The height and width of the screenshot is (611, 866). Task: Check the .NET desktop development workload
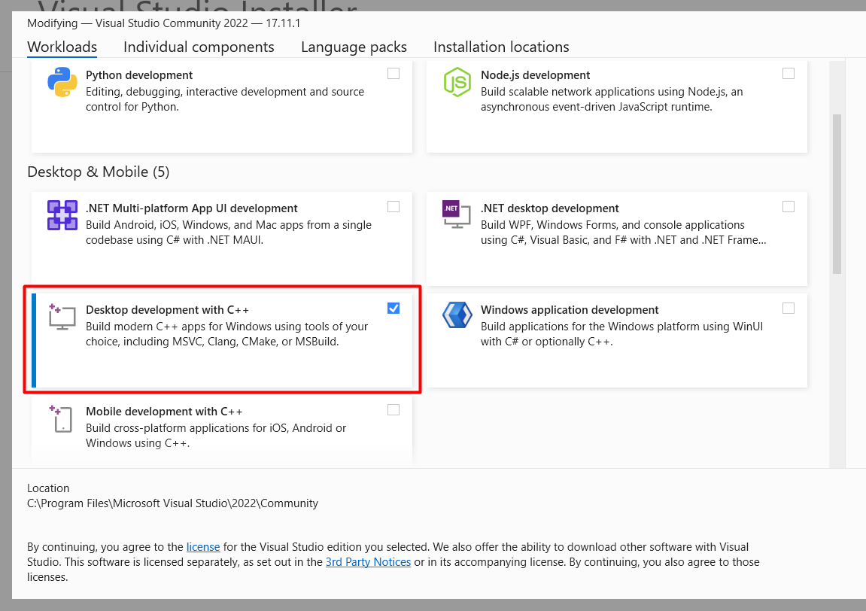[x=788, y=207]
